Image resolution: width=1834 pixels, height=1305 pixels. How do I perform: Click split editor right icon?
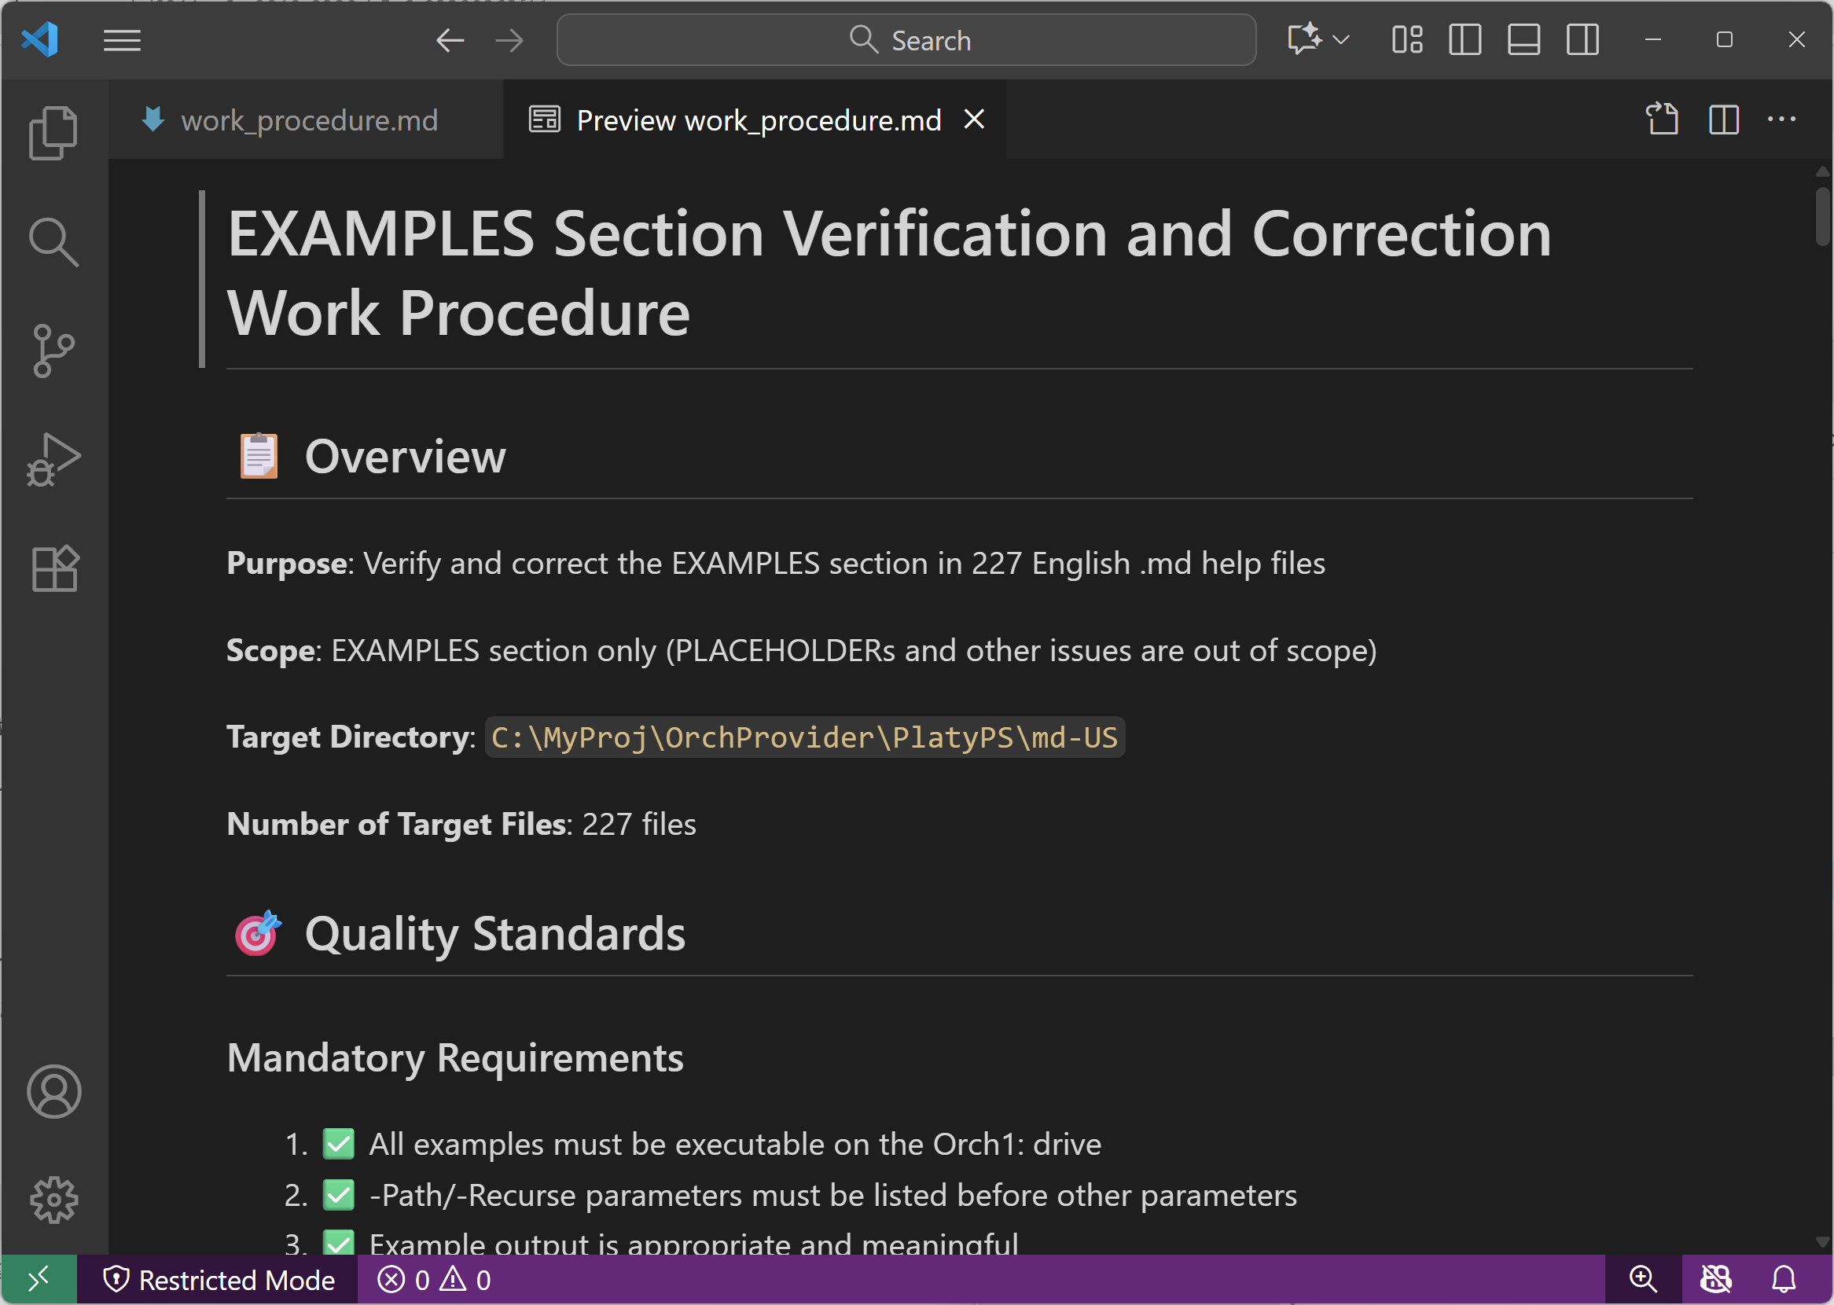coord(1723,119)
